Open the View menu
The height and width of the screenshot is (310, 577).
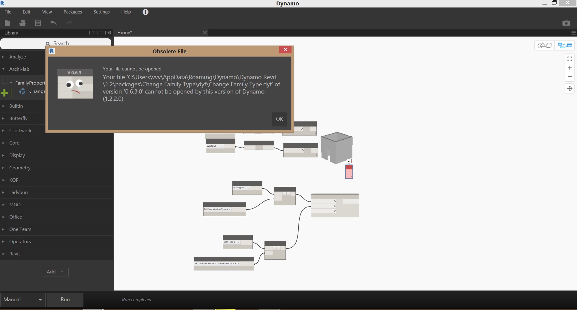[x=47, y=12]
